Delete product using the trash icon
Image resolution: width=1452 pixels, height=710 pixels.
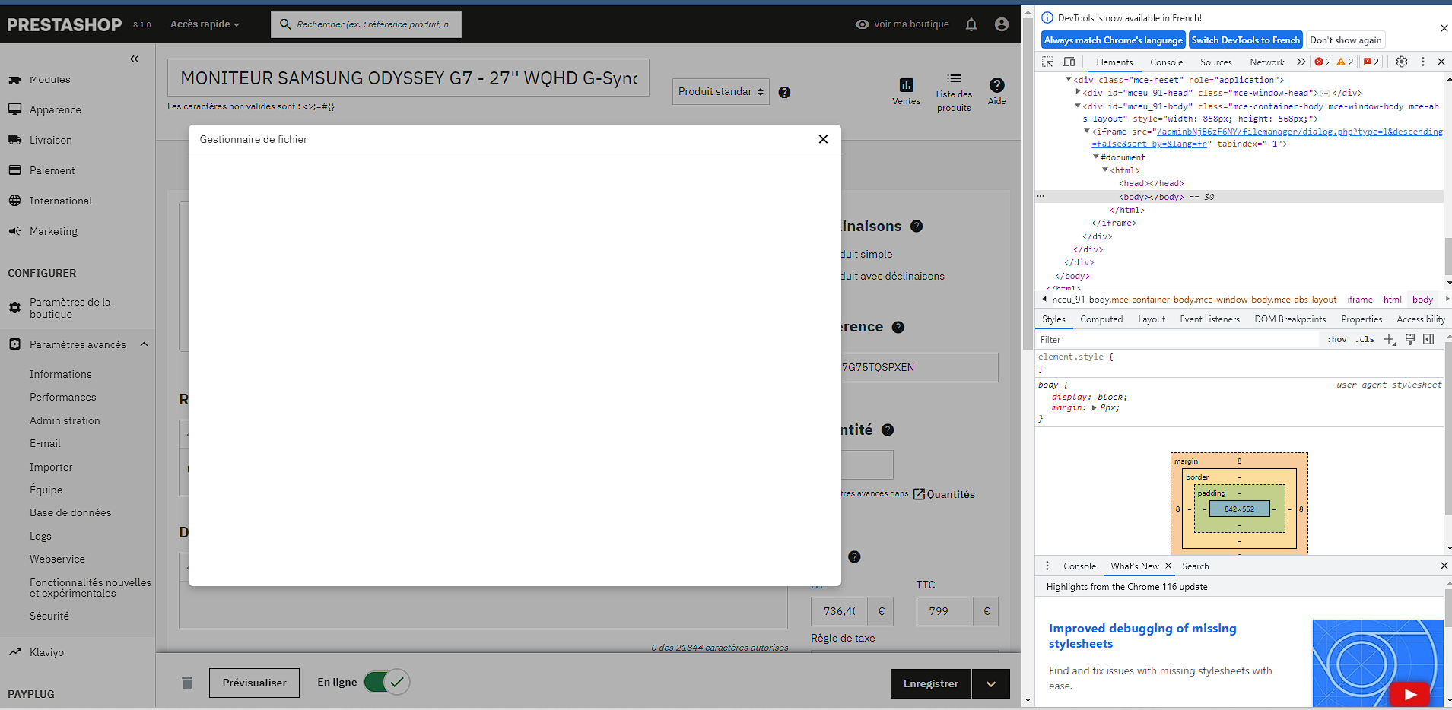(x=187, y=683)
